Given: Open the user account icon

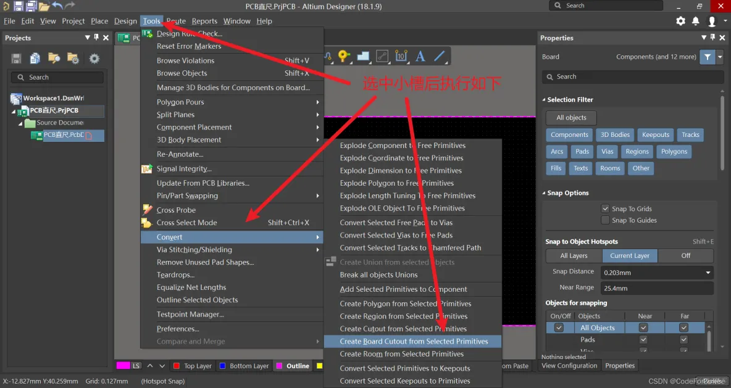Looking at the screenshot, I should (x=712, y=21).
